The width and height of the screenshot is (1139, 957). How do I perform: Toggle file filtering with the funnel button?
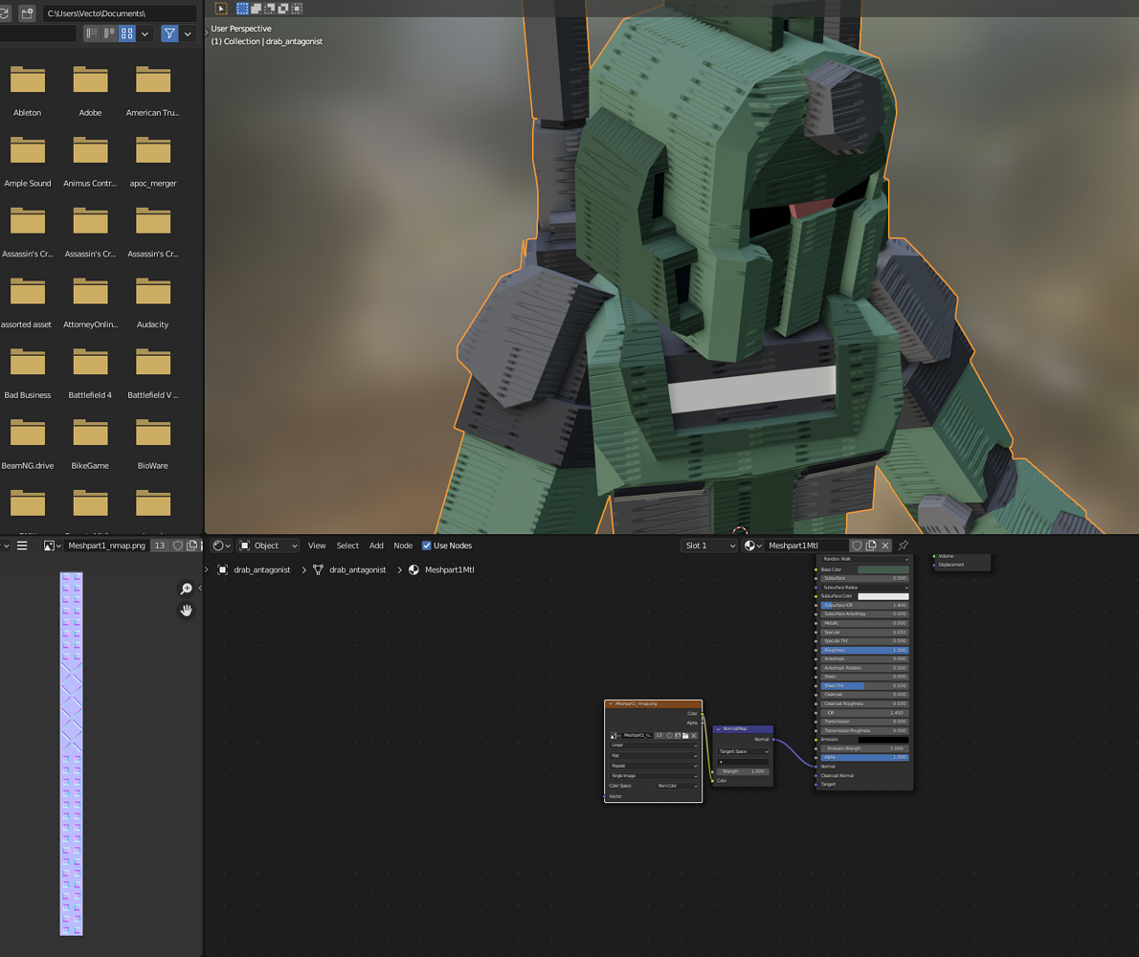[169, 33]
